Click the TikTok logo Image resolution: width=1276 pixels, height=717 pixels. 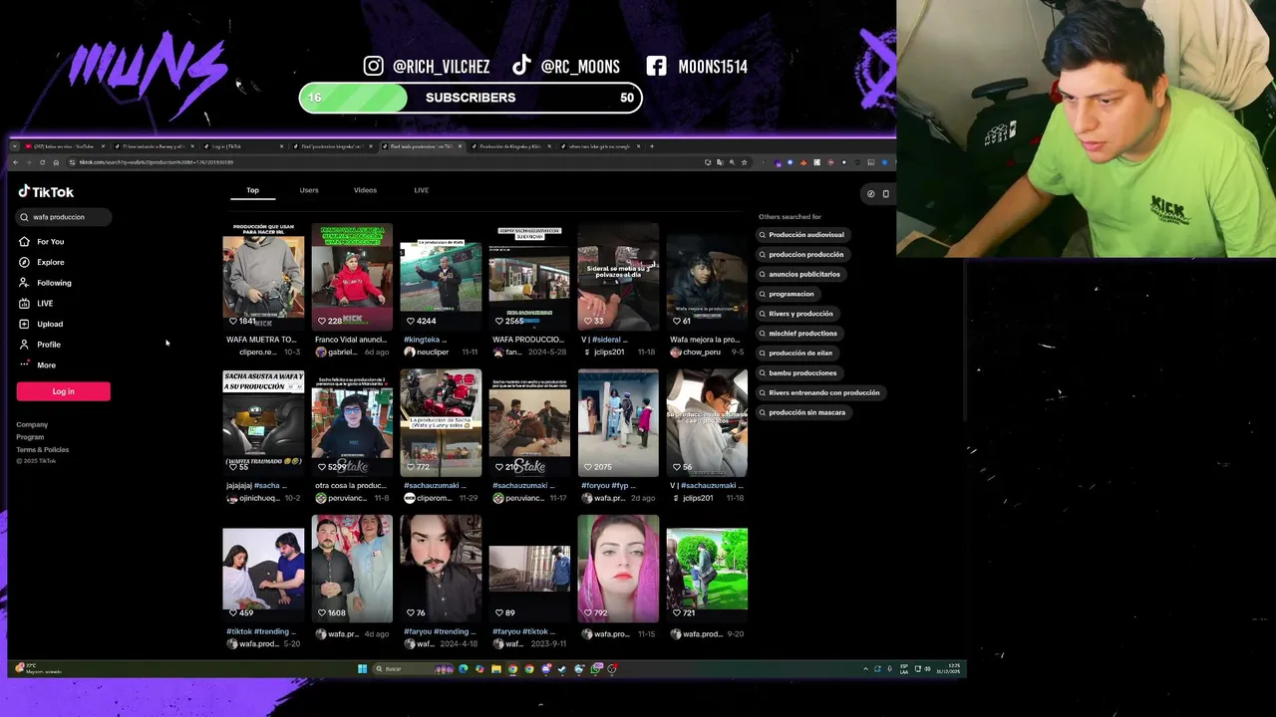(46, 191)
